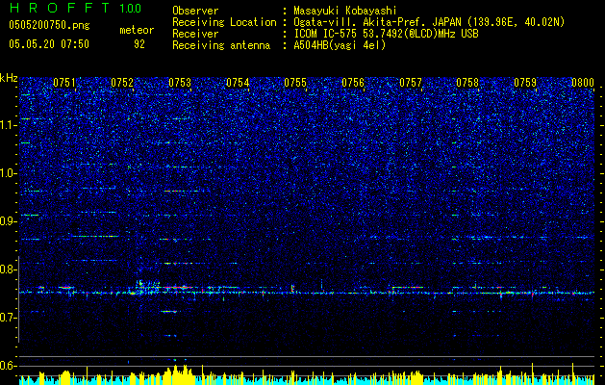Select the ICOM IC-575 receiver details

[386, 34]
